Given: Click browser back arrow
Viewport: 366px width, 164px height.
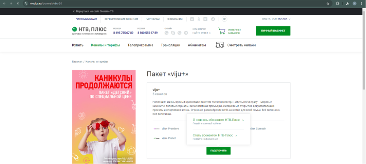Looking at the screenshot, I should (x=4, y=3).
